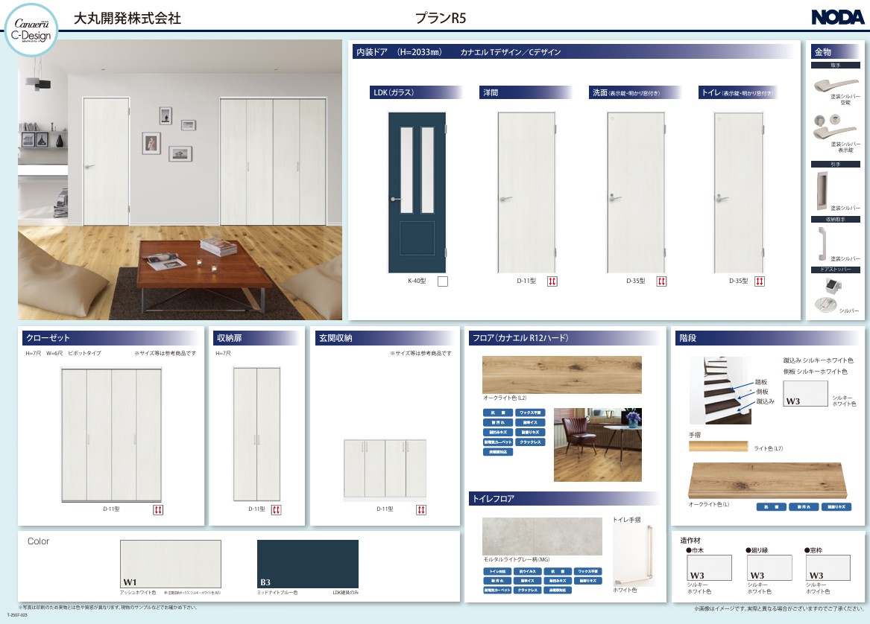The image size is (870, 624).
Task: Click the NODA logo in the top right
Action: (836, 18)
